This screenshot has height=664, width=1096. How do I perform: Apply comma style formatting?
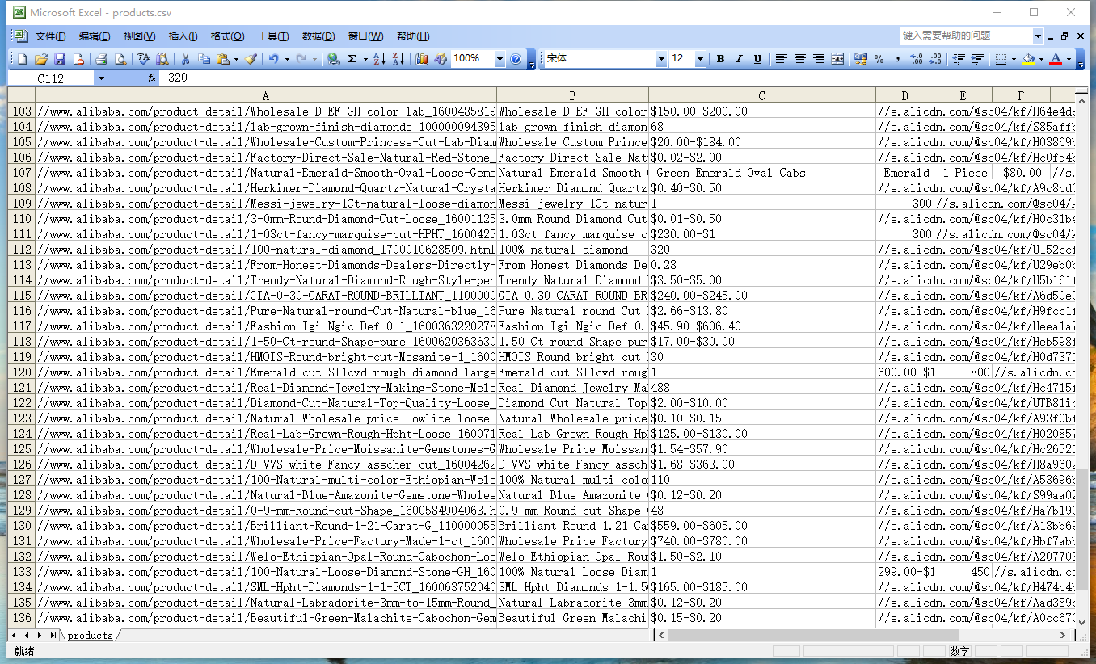[897, 59]
